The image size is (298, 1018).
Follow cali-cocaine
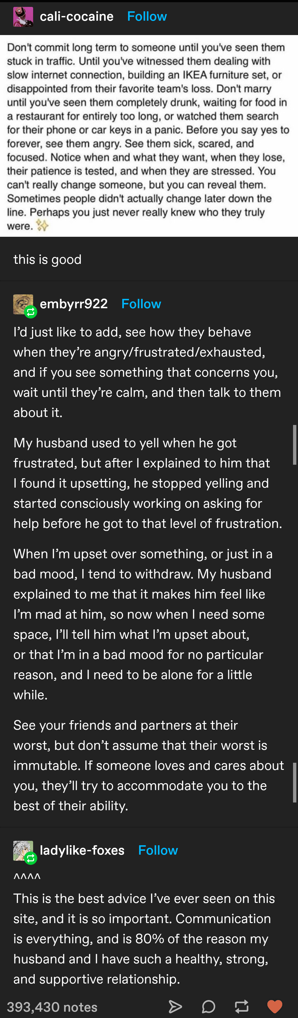coord(147,16)
